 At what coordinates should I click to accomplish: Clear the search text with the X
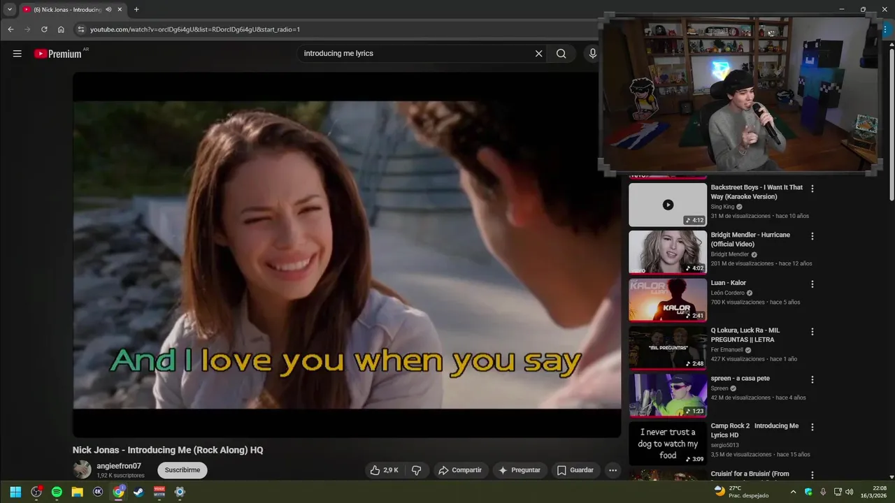coord(538,54)
